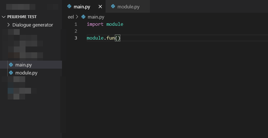Screen dimensions: 268x138
Task: Open the eel breadcrumb segment
Action: click(71, 17)
